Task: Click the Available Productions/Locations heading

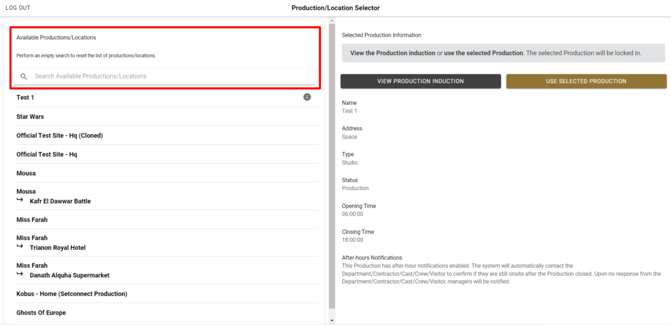Action: (56, 37)
